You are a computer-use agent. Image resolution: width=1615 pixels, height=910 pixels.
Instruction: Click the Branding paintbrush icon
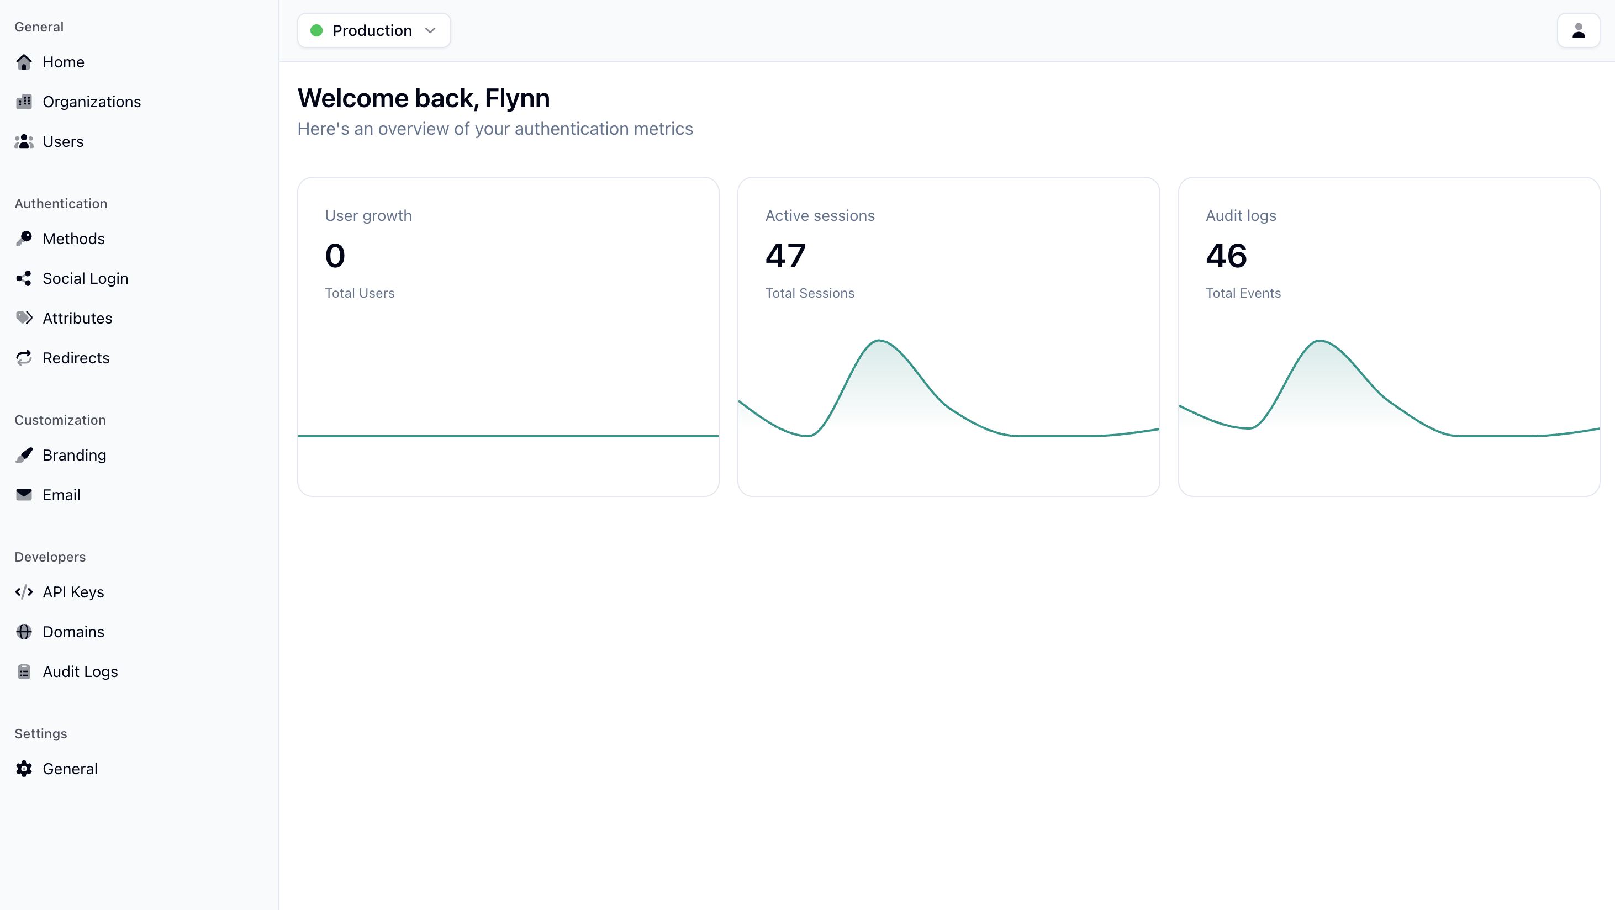click(x=24, y=455)
